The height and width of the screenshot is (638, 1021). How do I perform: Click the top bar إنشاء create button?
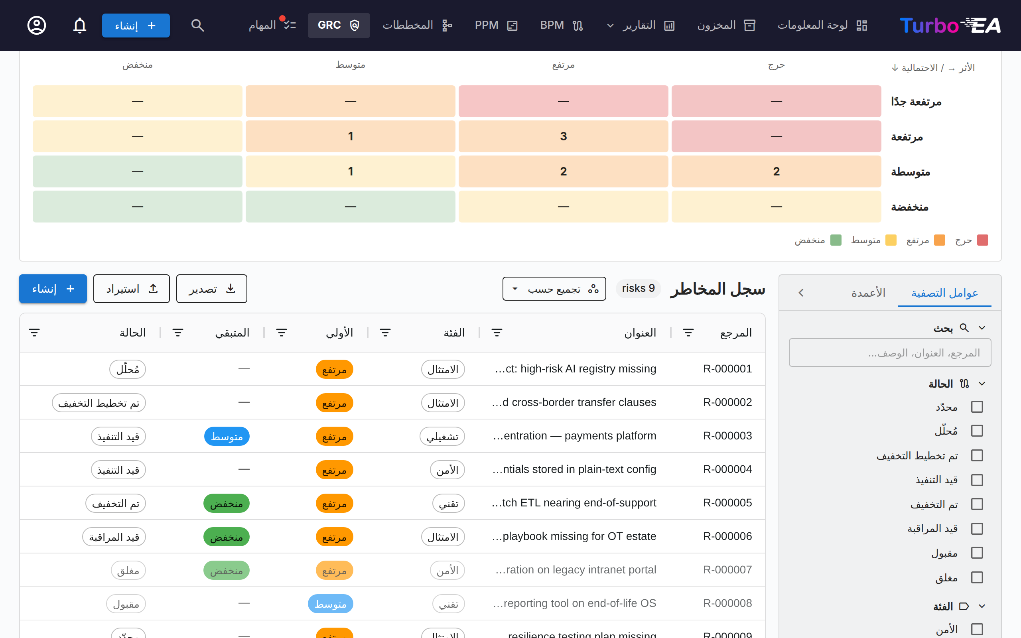coord(136,25)
